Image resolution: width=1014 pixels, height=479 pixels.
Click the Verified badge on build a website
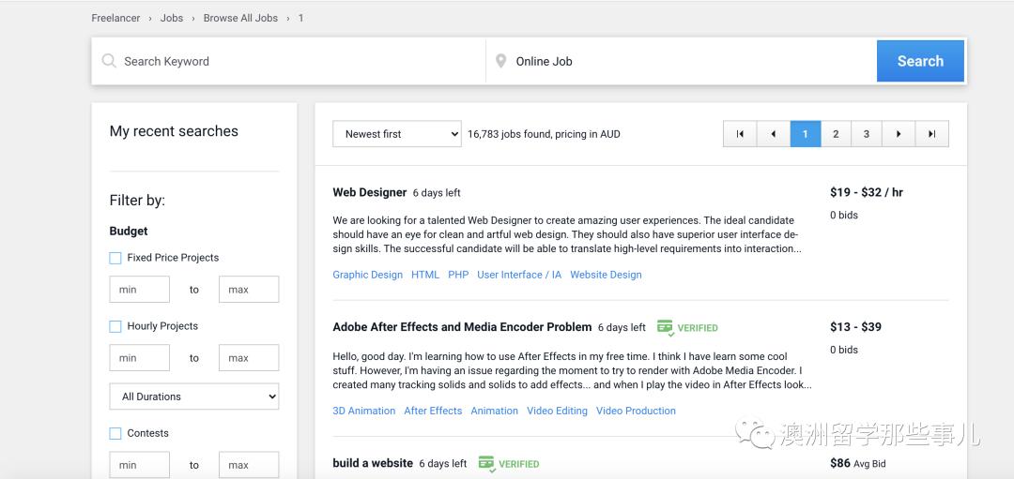[x=508, y=463]
